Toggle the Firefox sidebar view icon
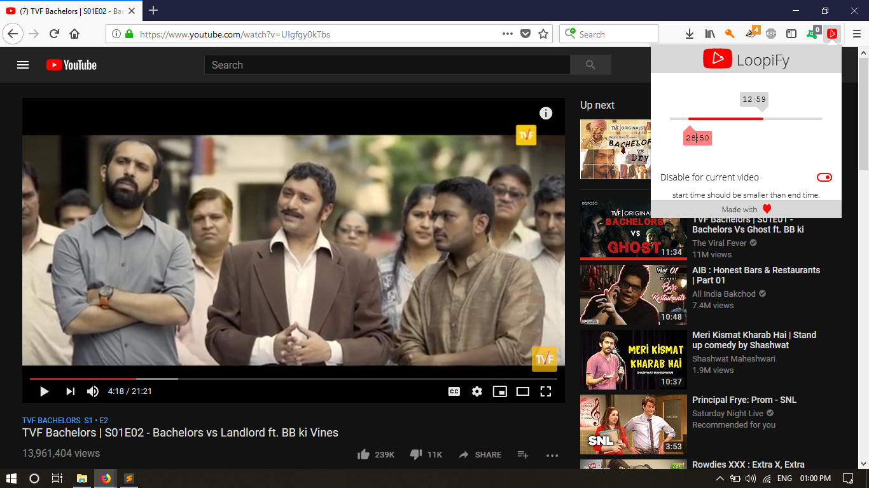This screenshot has height=488, width=869. [791, 34]
